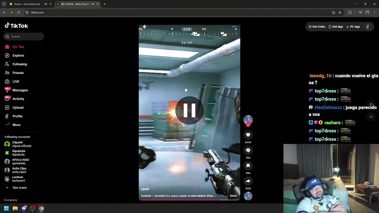
Task: Open the creator avatar beside video
Action: coord(248,120)
